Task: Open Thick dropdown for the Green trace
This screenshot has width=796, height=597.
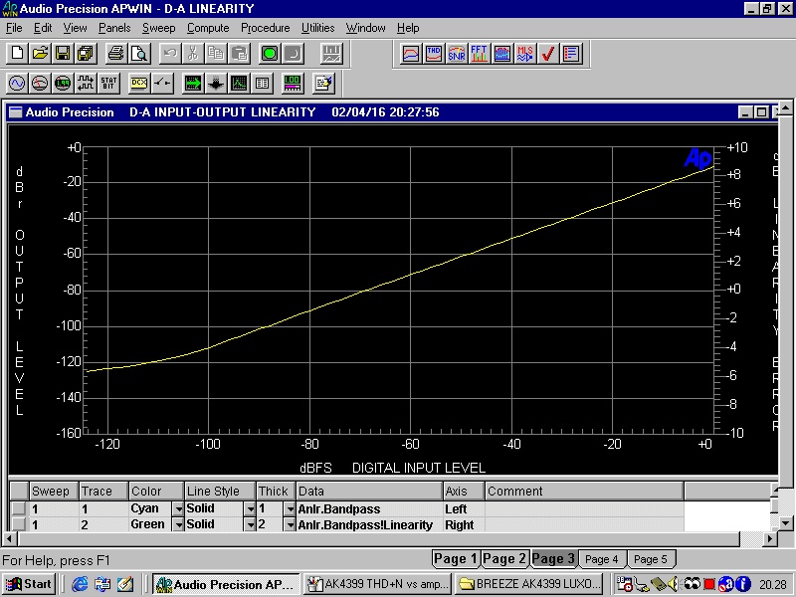Action: [290, 524]
